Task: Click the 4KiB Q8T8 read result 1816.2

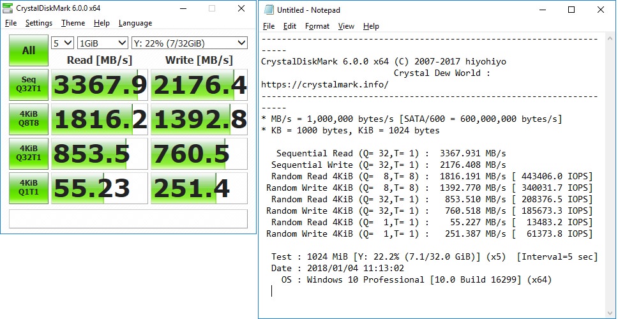Action: coord(100,119)
